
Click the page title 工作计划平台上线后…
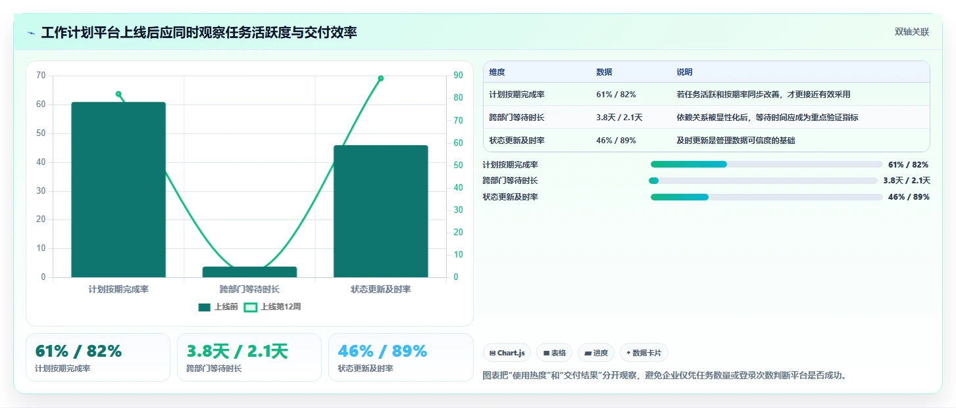click(x=199, y=33)
